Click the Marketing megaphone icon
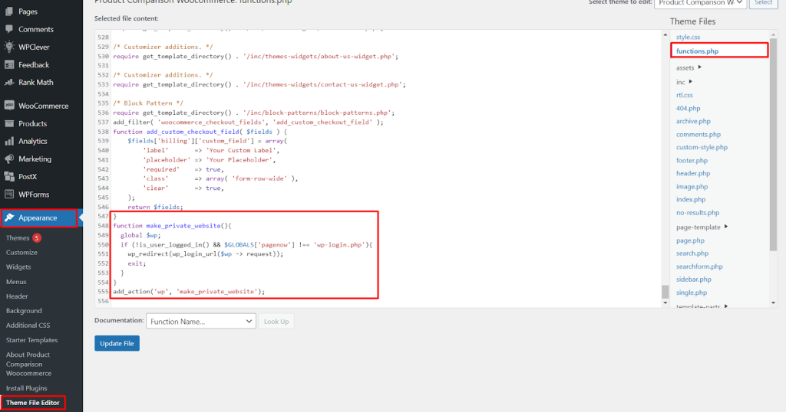786x412 pixels. click(x=9, y=159)
